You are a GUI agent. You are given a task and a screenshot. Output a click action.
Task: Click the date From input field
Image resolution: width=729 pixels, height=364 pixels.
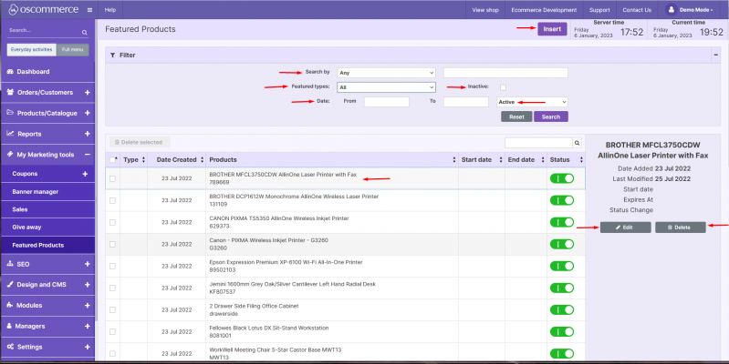tap(386, 102)
